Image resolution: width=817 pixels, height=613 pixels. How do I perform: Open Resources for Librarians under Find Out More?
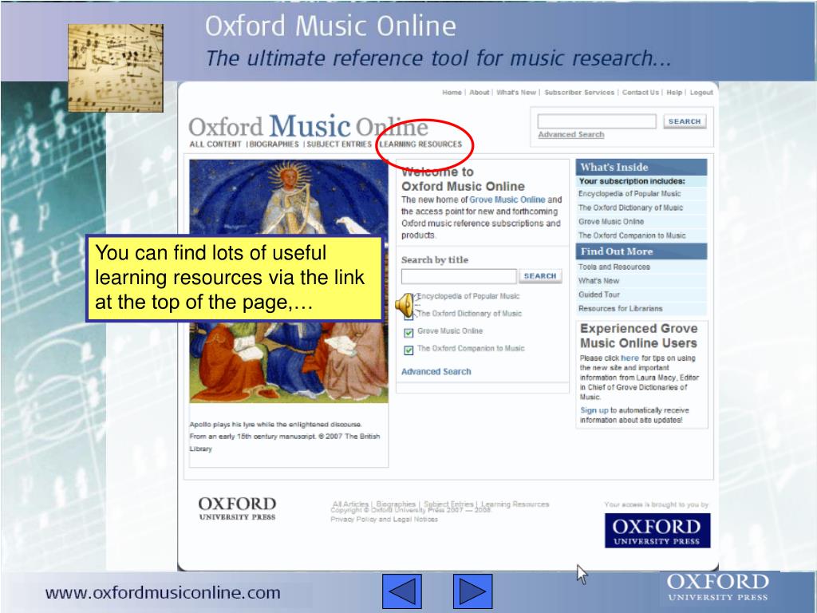[x=621, y=309]
